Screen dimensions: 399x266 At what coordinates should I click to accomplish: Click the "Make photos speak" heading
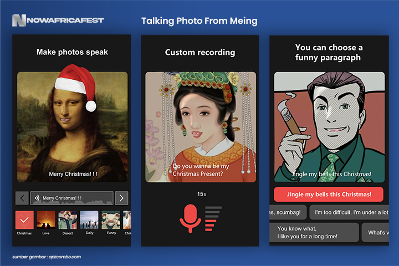point(72,52)
